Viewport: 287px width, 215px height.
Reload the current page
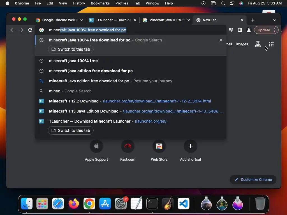pos(30,30)
